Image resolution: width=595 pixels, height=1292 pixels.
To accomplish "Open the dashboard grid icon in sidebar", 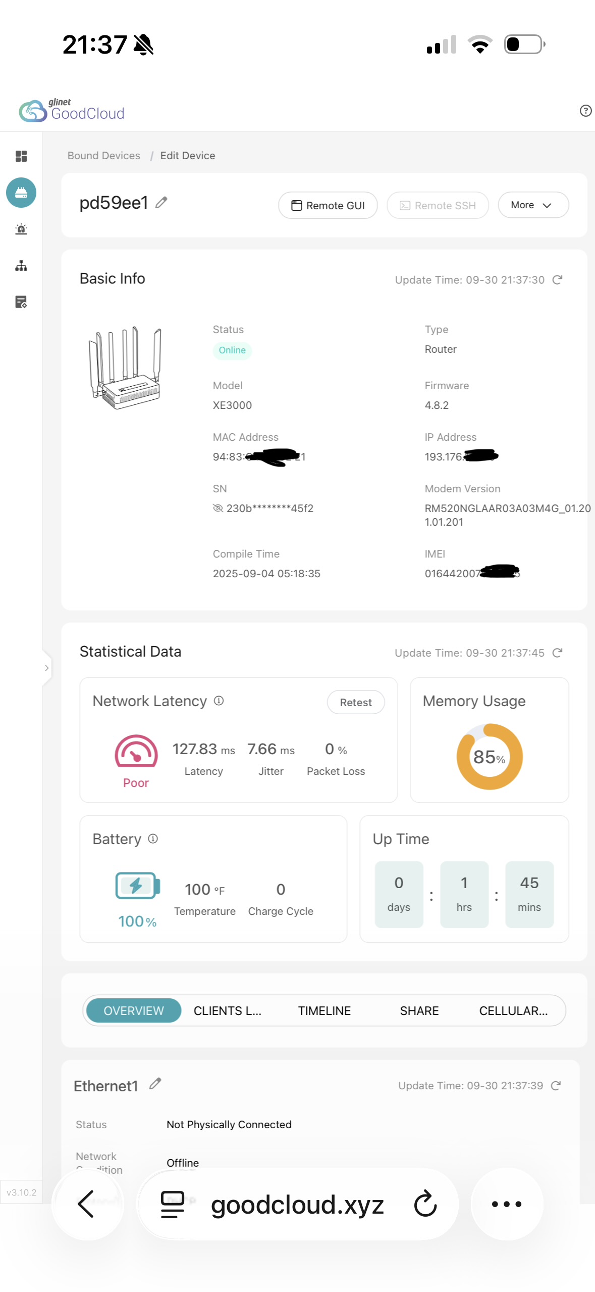I will point(21,156).
